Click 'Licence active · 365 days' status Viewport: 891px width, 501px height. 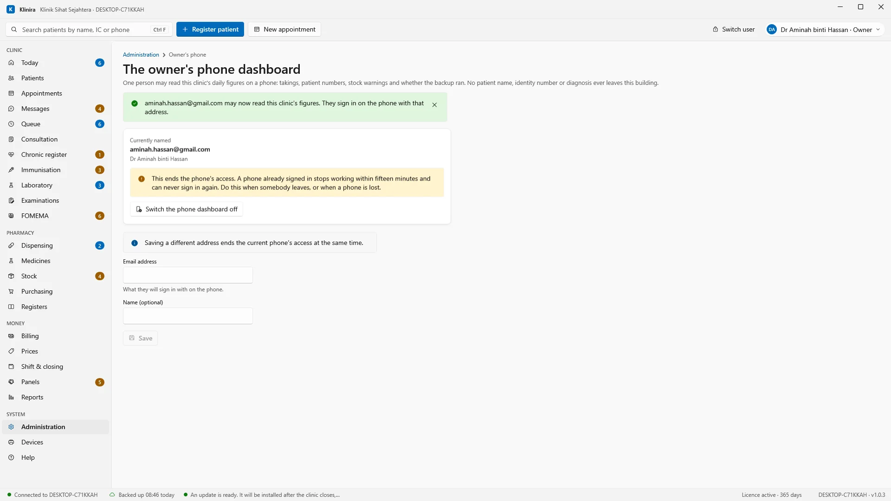click(772, 495)
